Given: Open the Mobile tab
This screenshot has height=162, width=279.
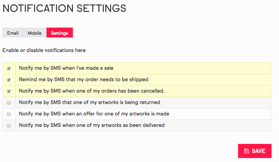Looking at the screenshot, I should click(35, 33).
